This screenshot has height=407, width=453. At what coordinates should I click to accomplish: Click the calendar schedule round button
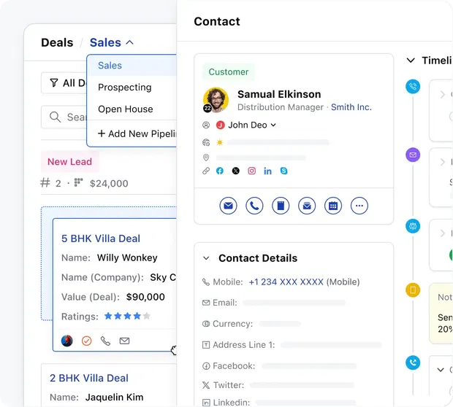[x=333, y=206]
